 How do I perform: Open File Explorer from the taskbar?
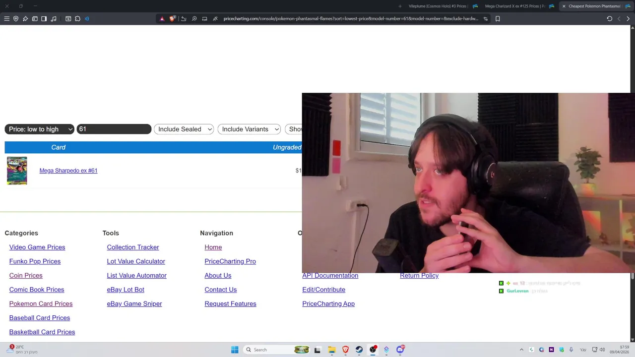331,350
